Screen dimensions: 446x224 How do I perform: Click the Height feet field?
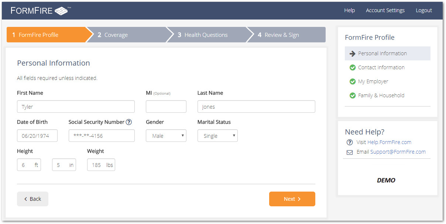click(29, 165)
